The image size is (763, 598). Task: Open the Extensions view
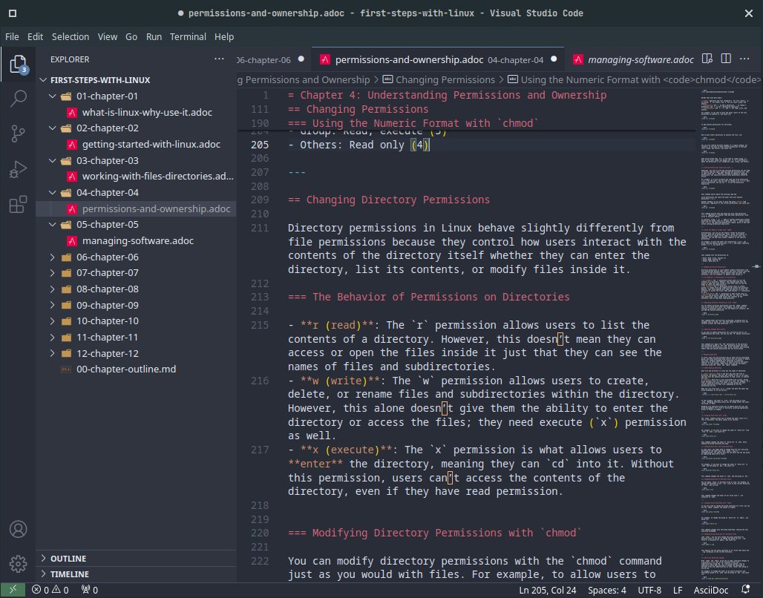[18, 204]
